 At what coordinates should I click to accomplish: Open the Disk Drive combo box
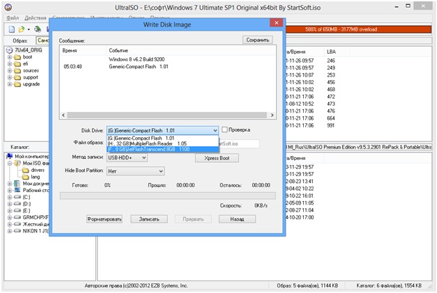[162, 131]
